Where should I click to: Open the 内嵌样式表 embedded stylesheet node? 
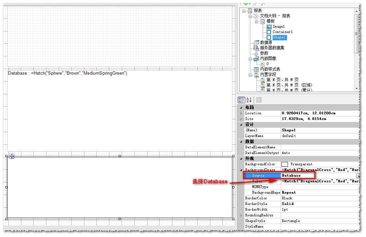[270, 69]
